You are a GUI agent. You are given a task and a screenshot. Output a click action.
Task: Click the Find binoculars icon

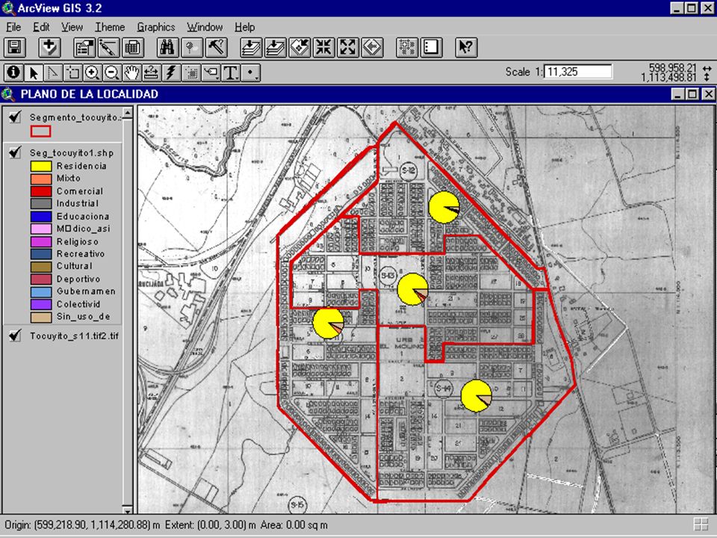click(168, 48)
